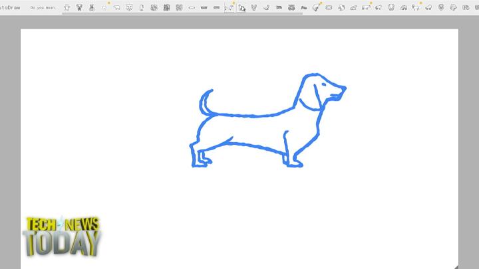
Task: Select the tall narrow door-like suggestion
Action: coord(142,7)
